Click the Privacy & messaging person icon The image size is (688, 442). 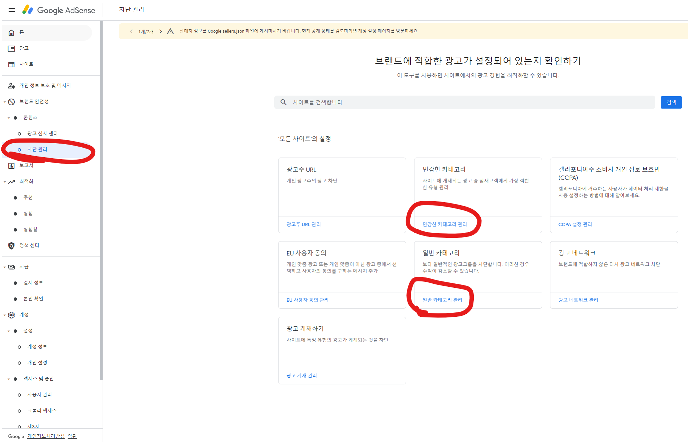(11, 86)
